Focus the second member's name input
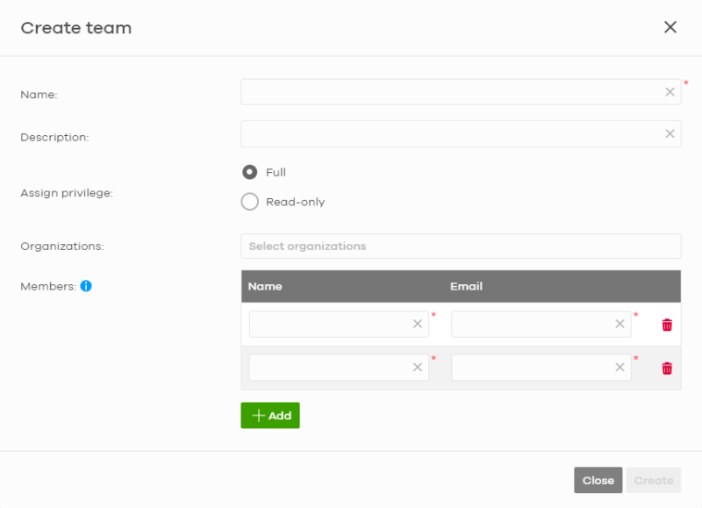Image resolution: width=702 pixels, height=508 pixels. pos(339,368)
